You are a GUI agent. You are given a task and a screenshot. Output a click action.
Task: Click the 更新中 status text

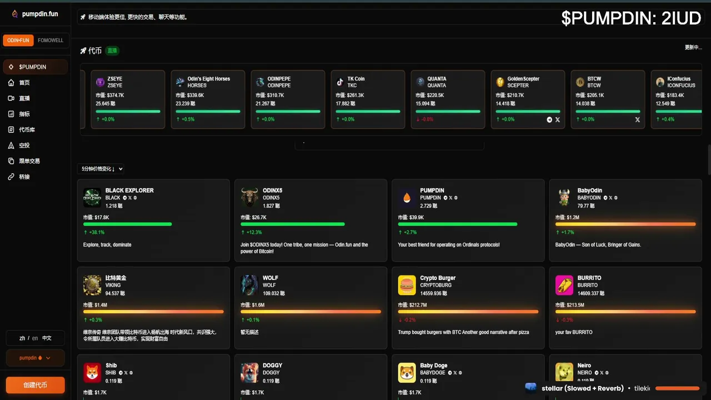[693, 47]
